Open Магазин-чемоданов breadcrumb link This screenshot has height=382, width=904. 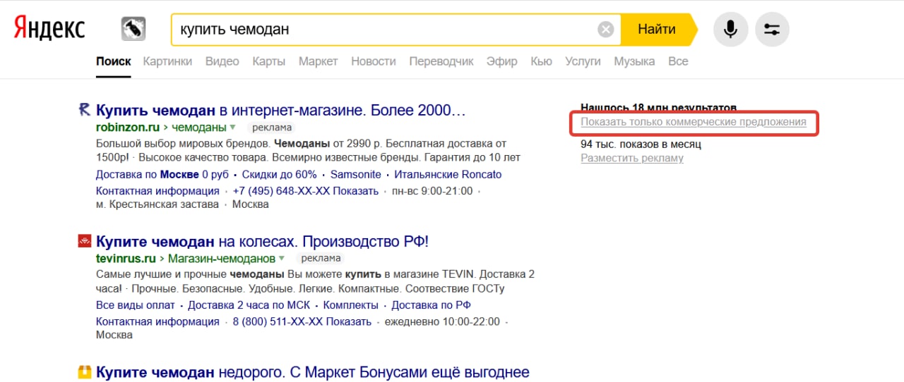point(222,258)
